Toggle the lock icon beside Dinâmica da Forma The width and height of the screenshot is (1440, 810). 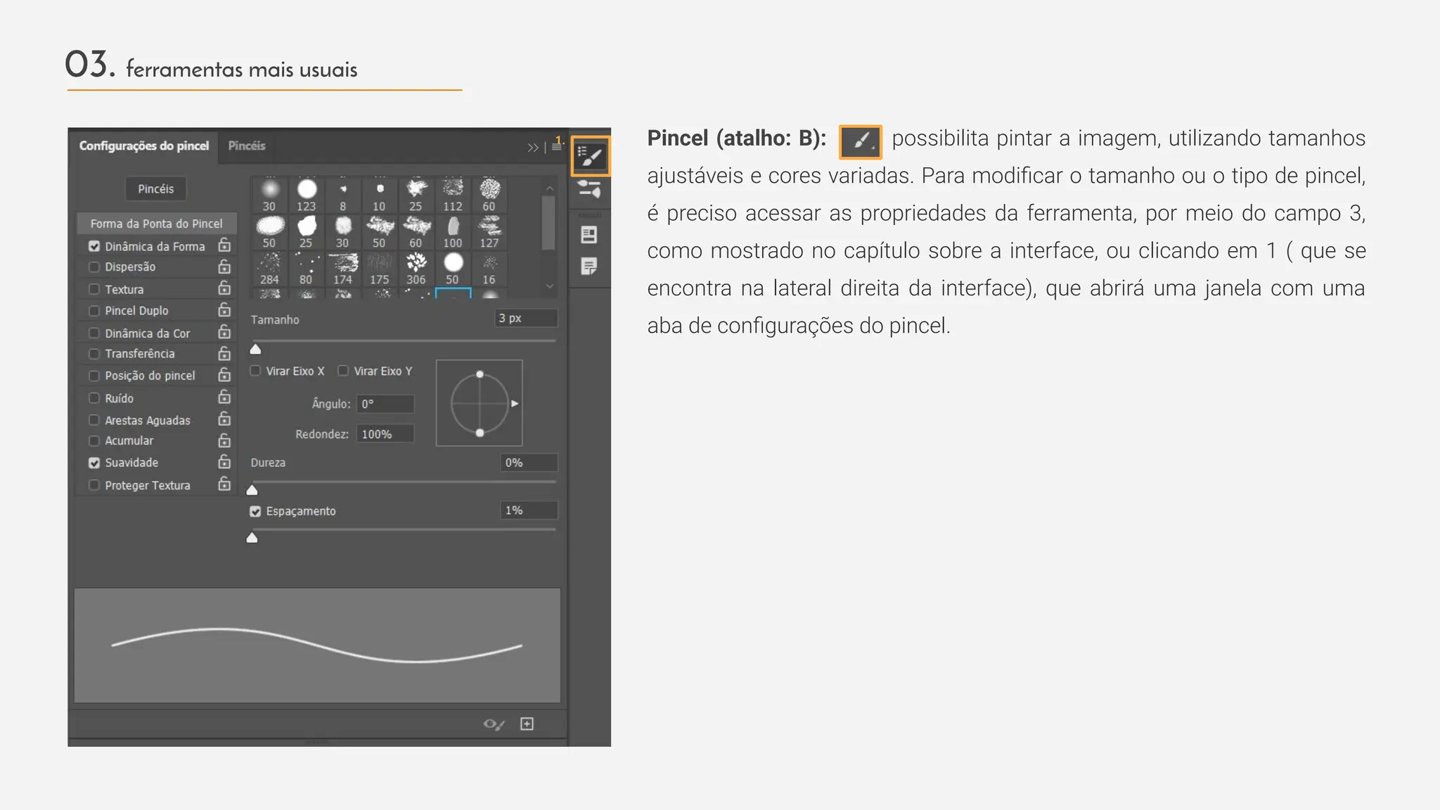(224, 245)
